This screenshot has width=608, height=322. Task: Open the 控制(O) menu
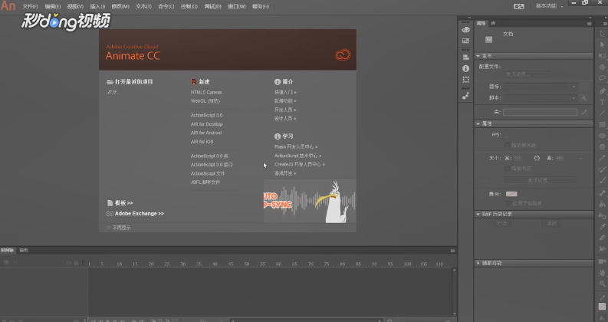point(189,7)
